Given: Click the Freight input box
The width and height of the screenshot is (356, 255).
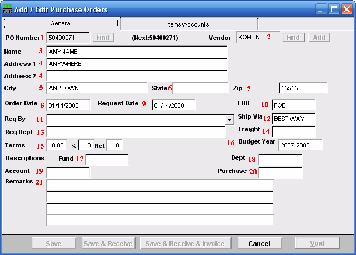Looking at the screenshot, I should tap(293, 132).
